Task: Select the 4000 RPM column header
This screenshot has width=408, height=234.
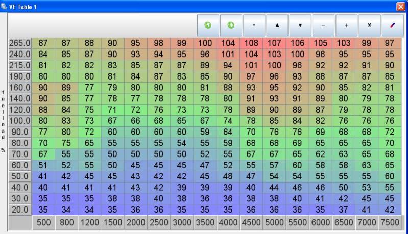Action: (x=228, y=223)
